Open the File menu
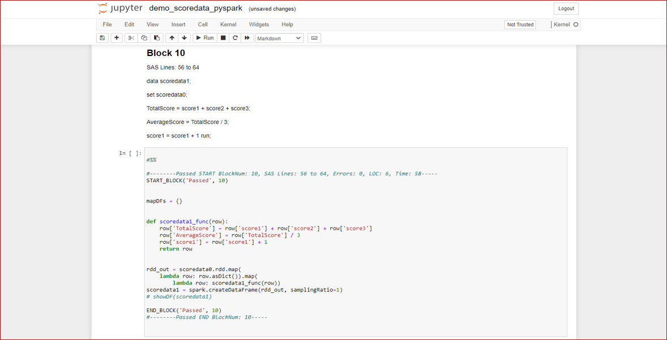The width and height of the screenshot is (667, 340). coord(107,25)
